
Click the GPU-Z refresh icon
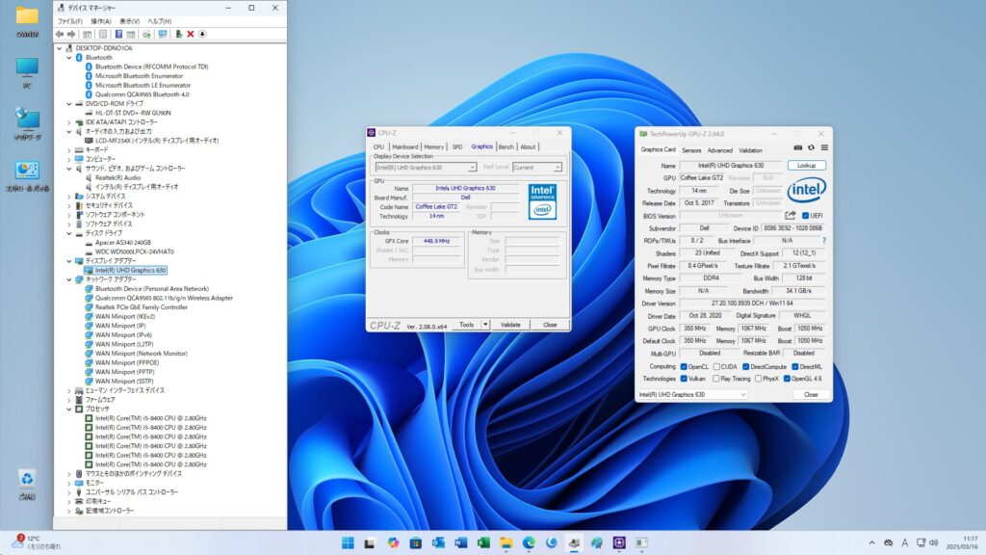coord(811,147)
